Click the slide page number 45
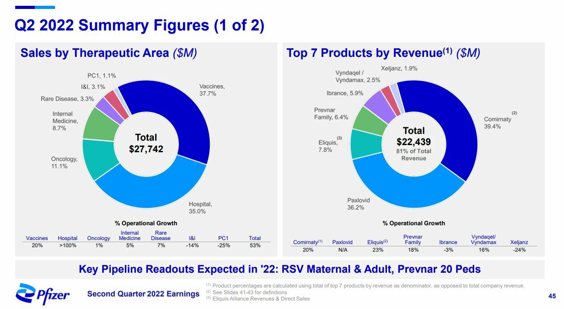Screen dimensions: 564x309 552,296
